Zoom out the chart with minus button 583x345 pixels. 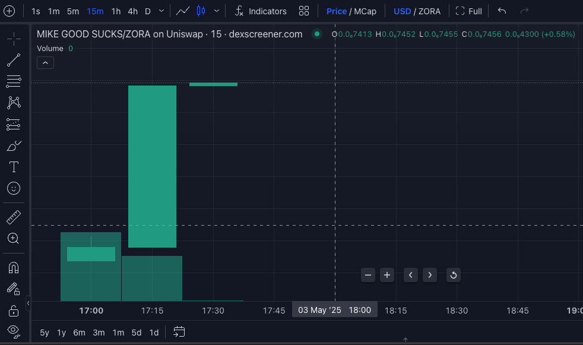tap(368, 275)
